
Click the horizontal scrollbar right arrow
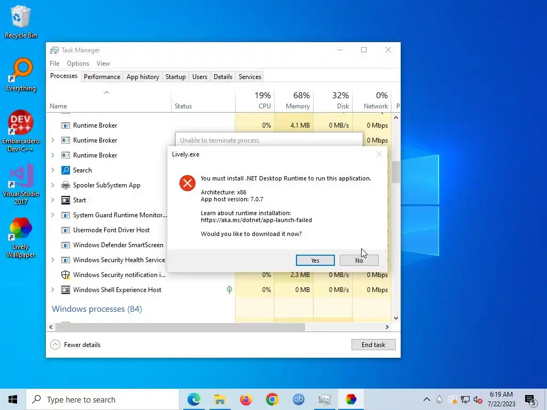(x=387, y=327)
